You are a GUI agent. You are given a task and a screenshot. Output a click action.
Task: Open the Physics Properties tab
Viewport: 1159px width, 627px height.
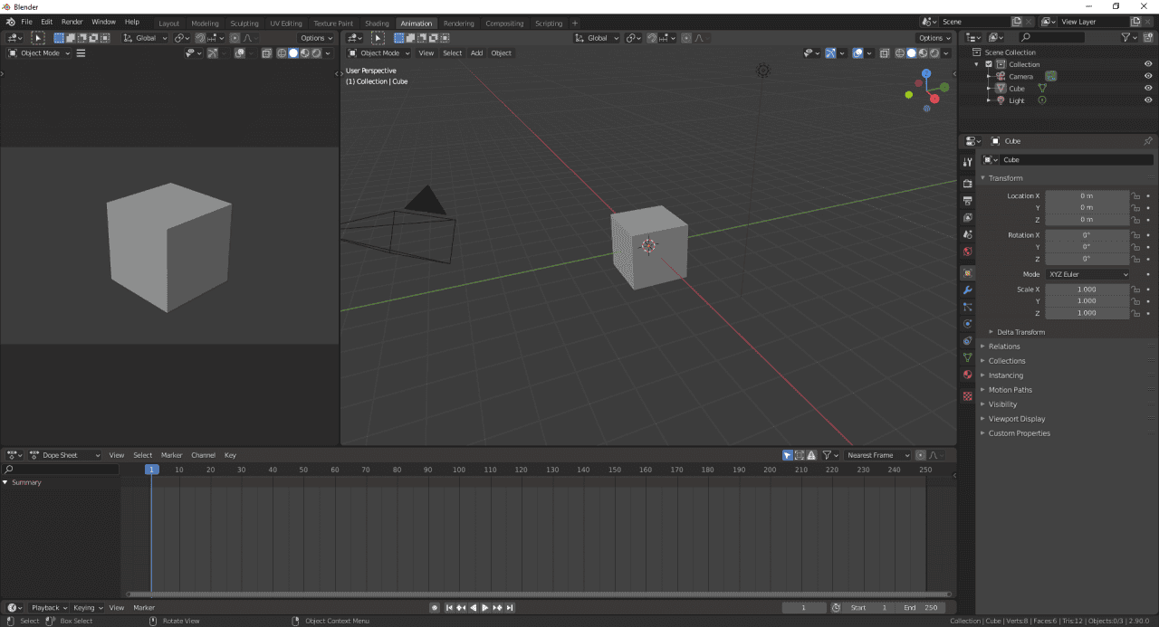click(x=967, y=324)
